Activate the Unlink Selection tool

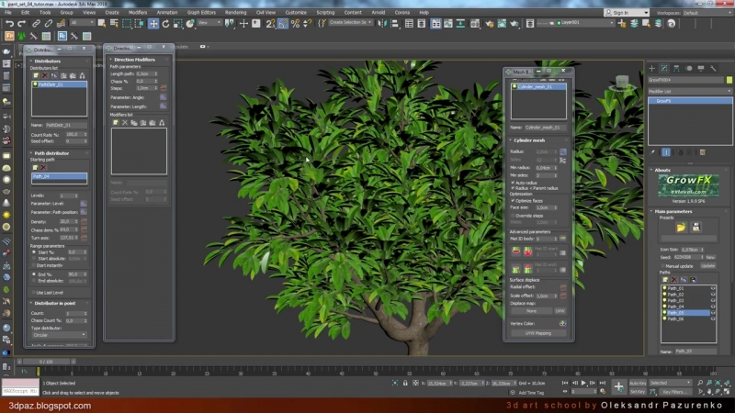tap(49, 23)
